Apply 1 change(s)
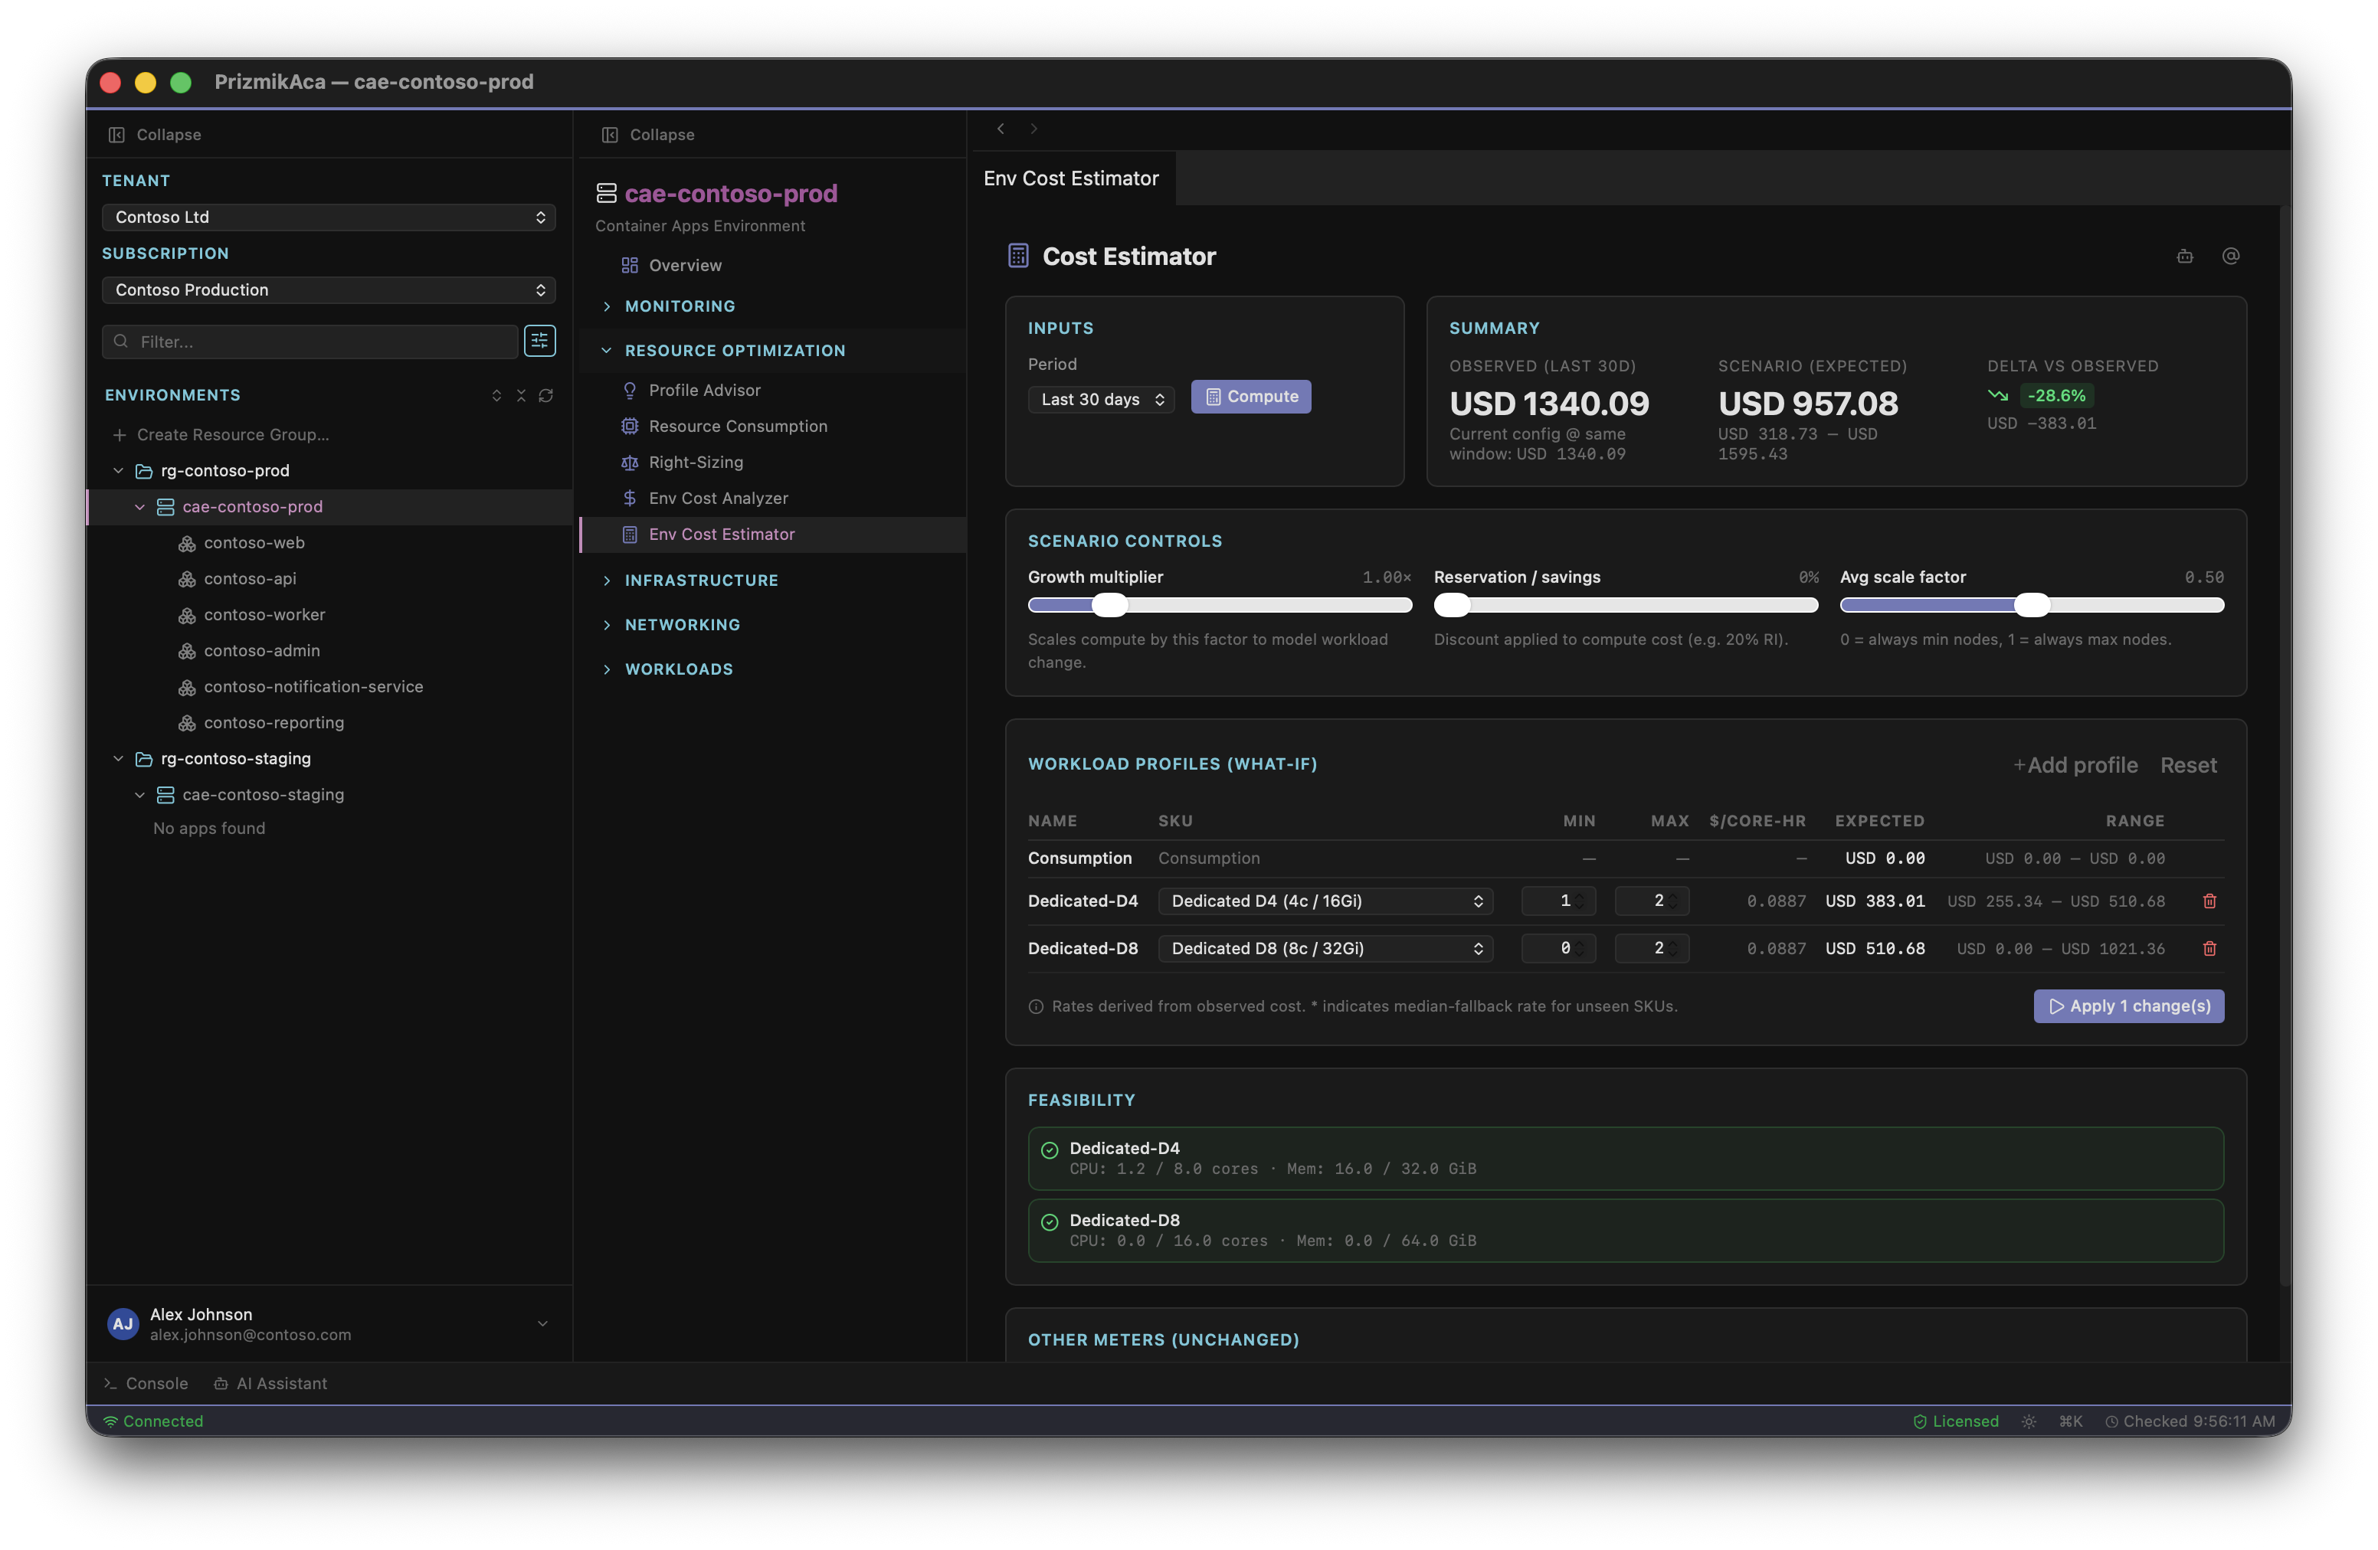The image size is (2378, 1550). [2129, 1006]
